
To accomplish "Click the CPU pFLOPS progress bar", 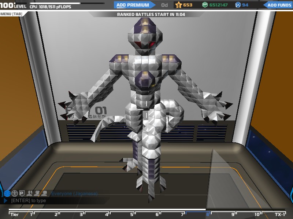I will (x=67, y=3).
